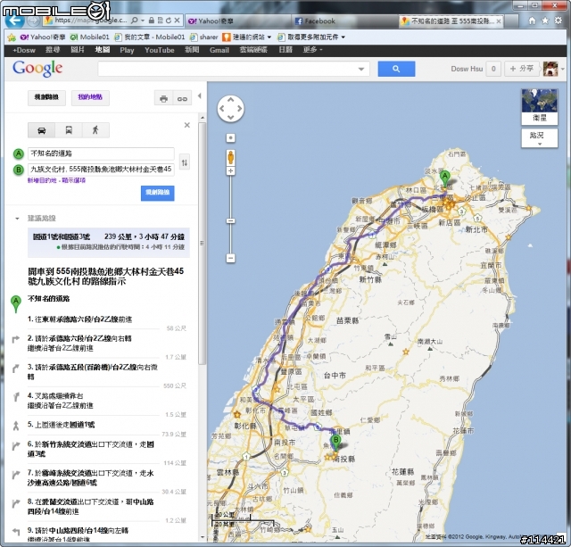Open browser tools gear icon
Viewport: 571px width, 547px height.
click(558, 21)
